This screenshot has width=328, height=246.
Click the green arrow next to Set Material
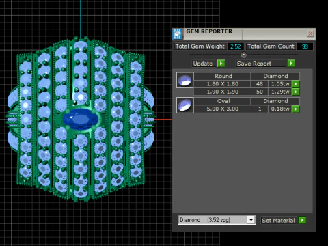[302, 220]
